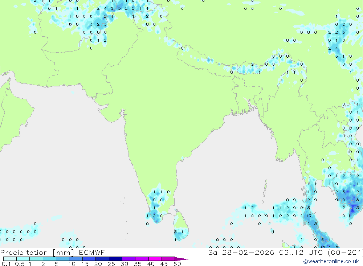The image size is (363, 266).
Task: Click the 0.1–0.5 mm legend color box
Action: (10, 259)
